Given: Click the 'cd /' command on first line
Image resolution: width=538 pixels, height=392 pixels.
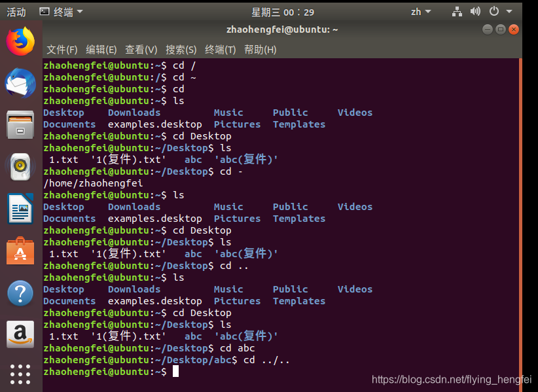Looking at the screenshot, I should tap(185, 65).
